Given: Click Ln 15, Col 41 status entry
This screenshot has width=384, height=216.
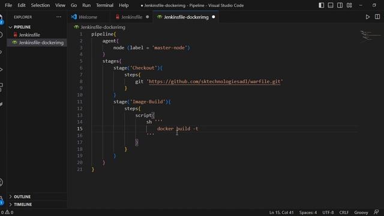Looking at the screenshot, I should [281, 212].
